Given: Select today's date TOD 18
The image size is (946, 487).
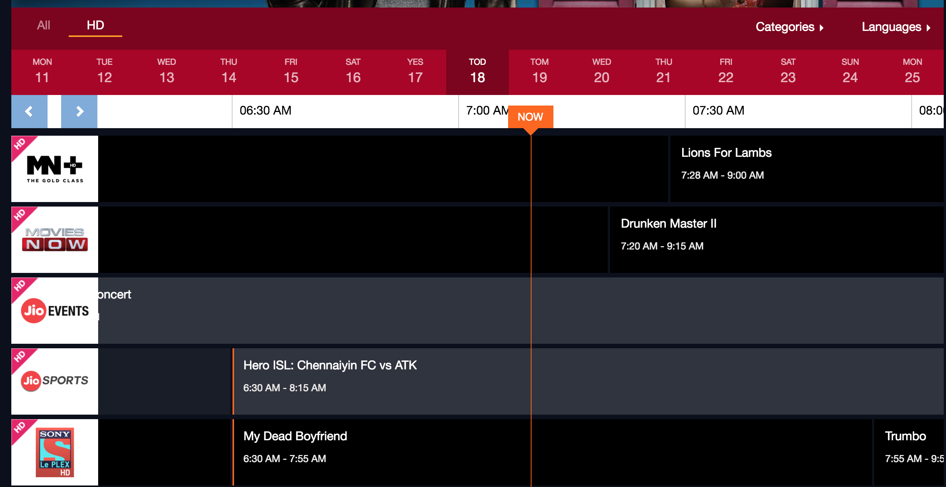Looking at the screenshot, I should click(477, 72).
